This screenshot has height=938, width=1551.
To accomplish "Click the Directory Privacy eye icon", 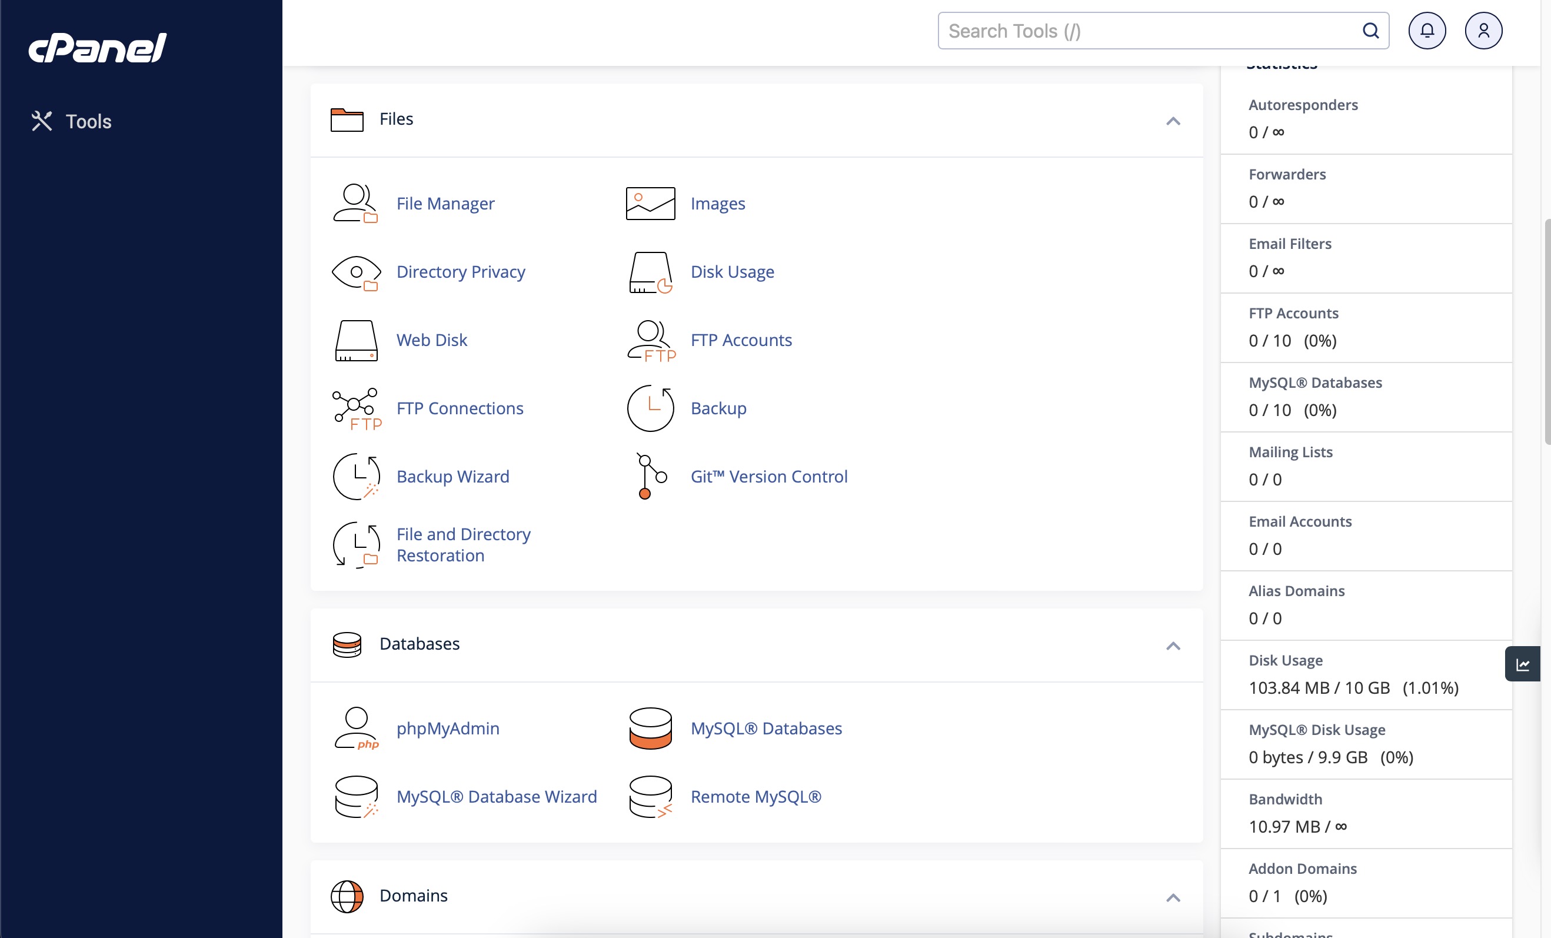I will [355, 272].
